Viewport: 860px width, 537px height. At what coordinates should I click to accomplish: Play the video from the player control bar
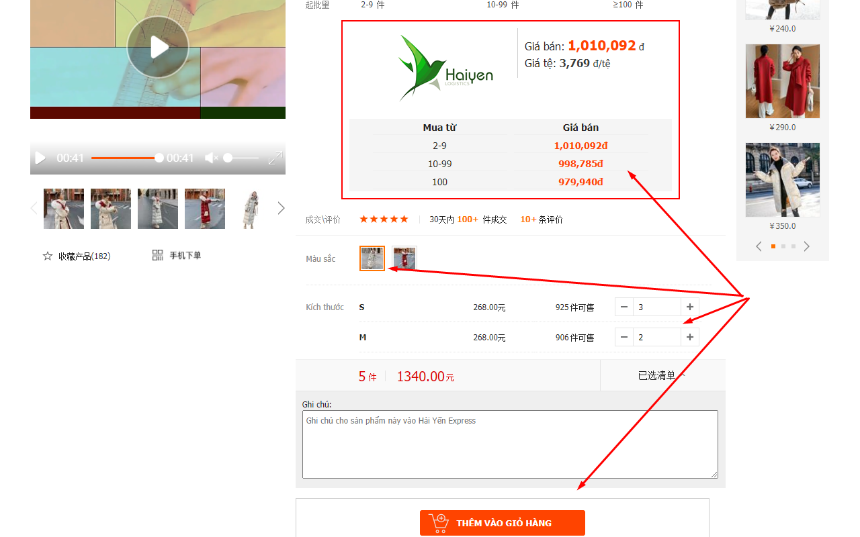point(40,158)
